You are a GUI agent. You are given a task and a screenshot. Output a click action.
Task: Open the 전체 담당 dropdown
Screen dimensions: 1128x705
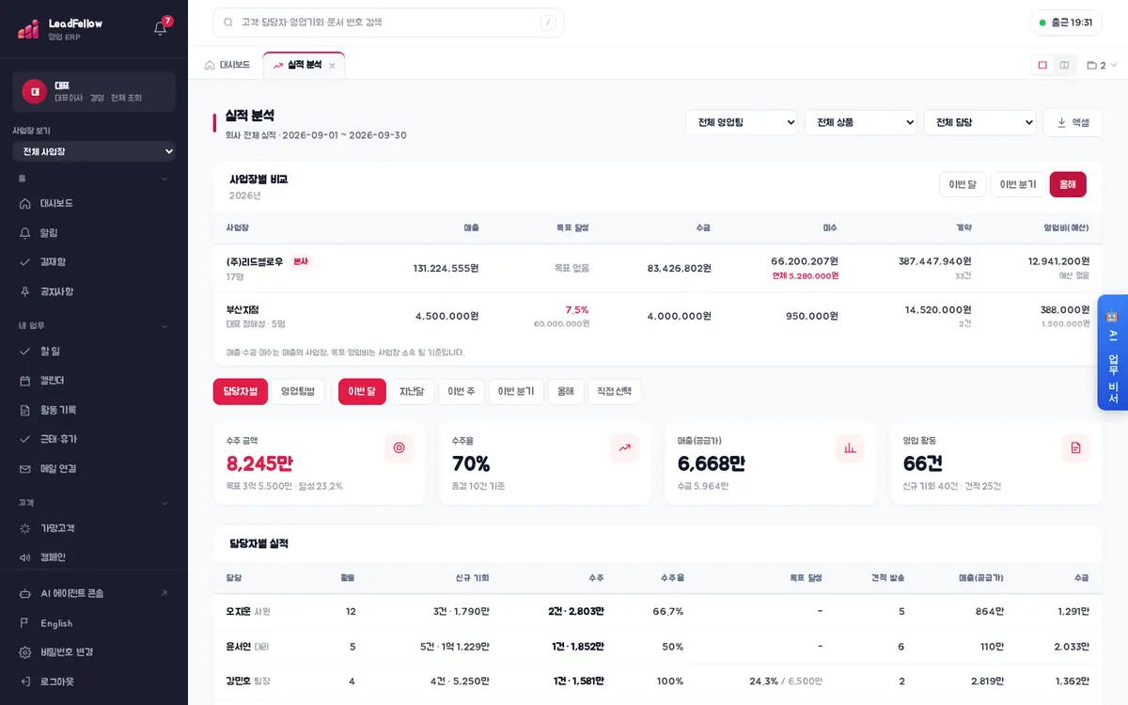point(980,122)
